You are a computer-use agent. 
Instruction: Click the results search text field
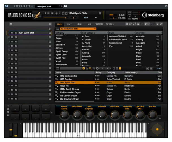click(x=71, y=68)
